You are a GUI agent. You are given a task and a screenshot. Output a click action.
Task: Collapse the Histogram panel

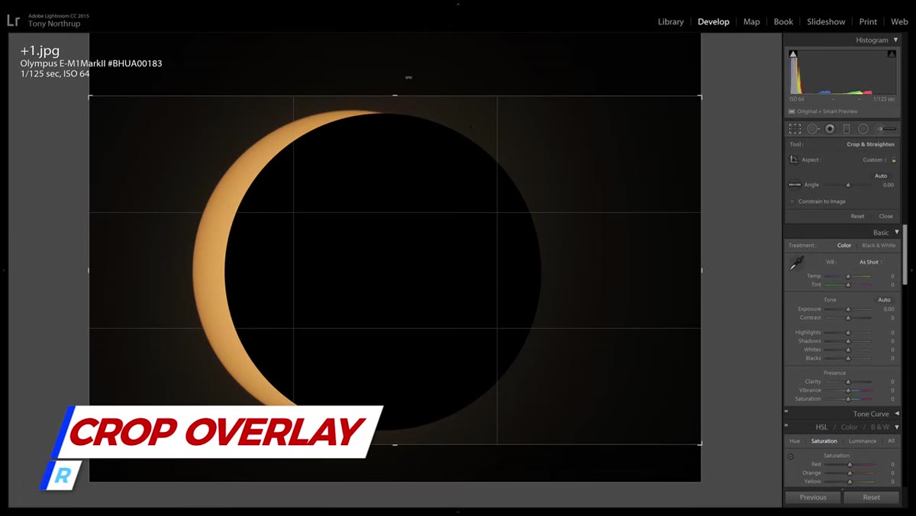click(896, 40)
